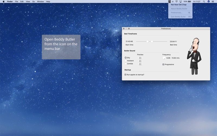Open Siri from the menu bar

[209, 2]
